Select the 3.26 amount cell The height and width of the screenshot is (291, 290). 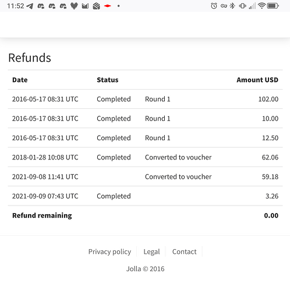[x=272, y=196]
